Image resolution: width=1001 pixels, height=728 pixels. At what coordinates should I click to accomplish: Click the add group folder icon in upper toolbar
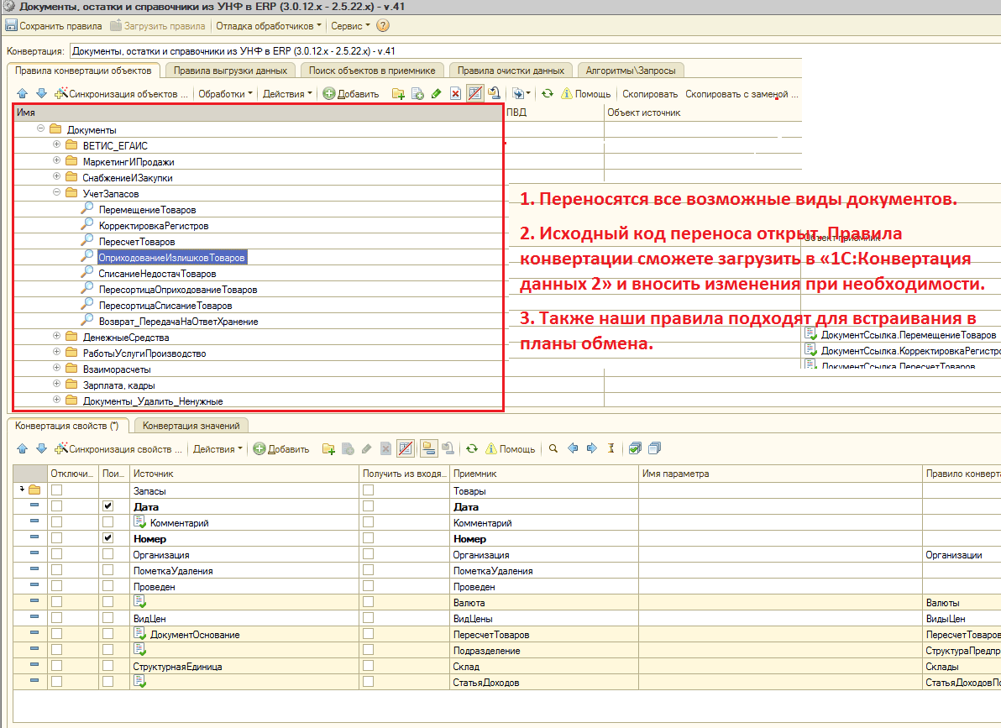398,94
